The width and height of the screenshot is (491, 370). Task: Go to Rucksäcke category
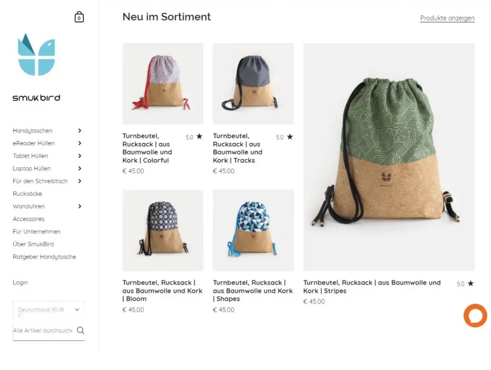(27, 194)
